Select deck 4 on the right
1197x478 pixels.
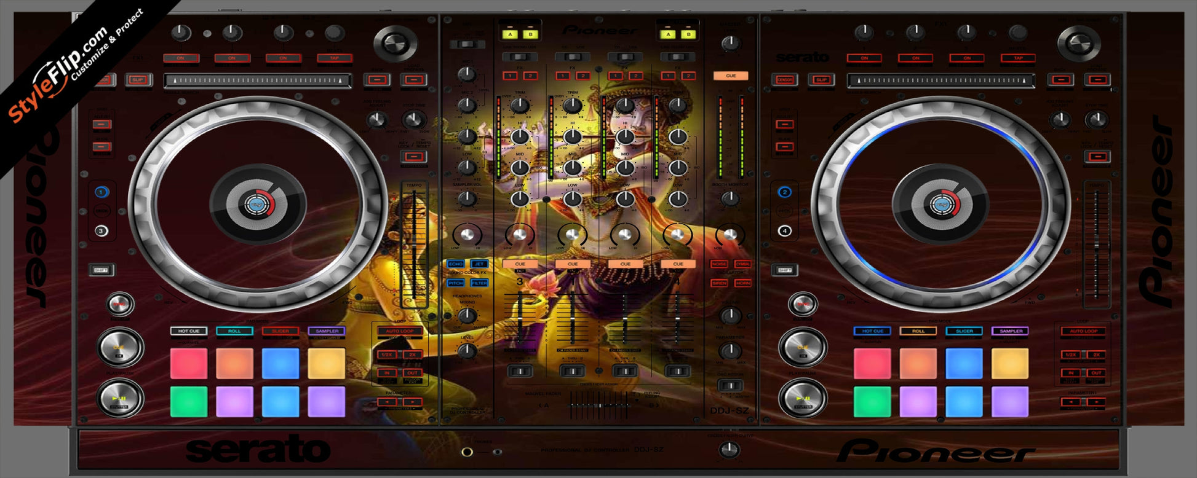coord(784,232)
